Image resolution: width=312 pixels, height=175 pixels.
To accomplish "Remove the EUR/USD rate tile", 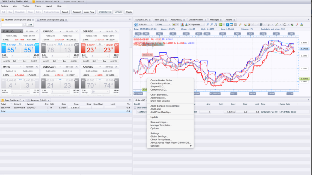I will 37,31.
